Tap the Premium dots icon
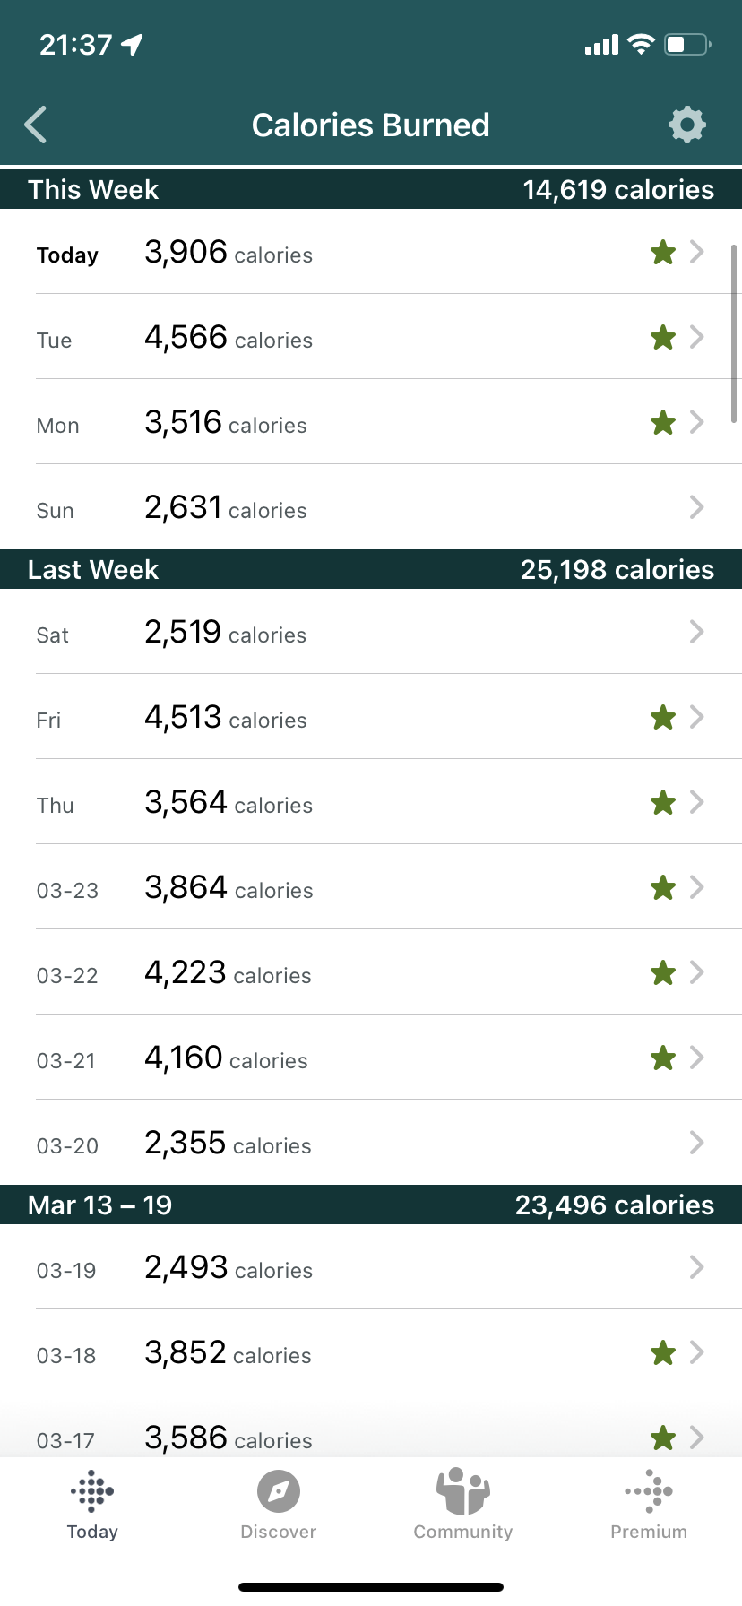The width and height of the screenshot is (742, 1606). (649, 1491)
